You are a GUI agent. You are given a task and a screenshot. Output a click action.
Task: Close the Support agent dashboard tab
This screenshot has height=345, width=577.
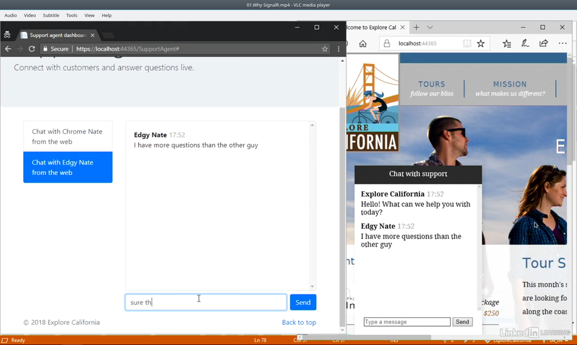[x=92, y=35]
